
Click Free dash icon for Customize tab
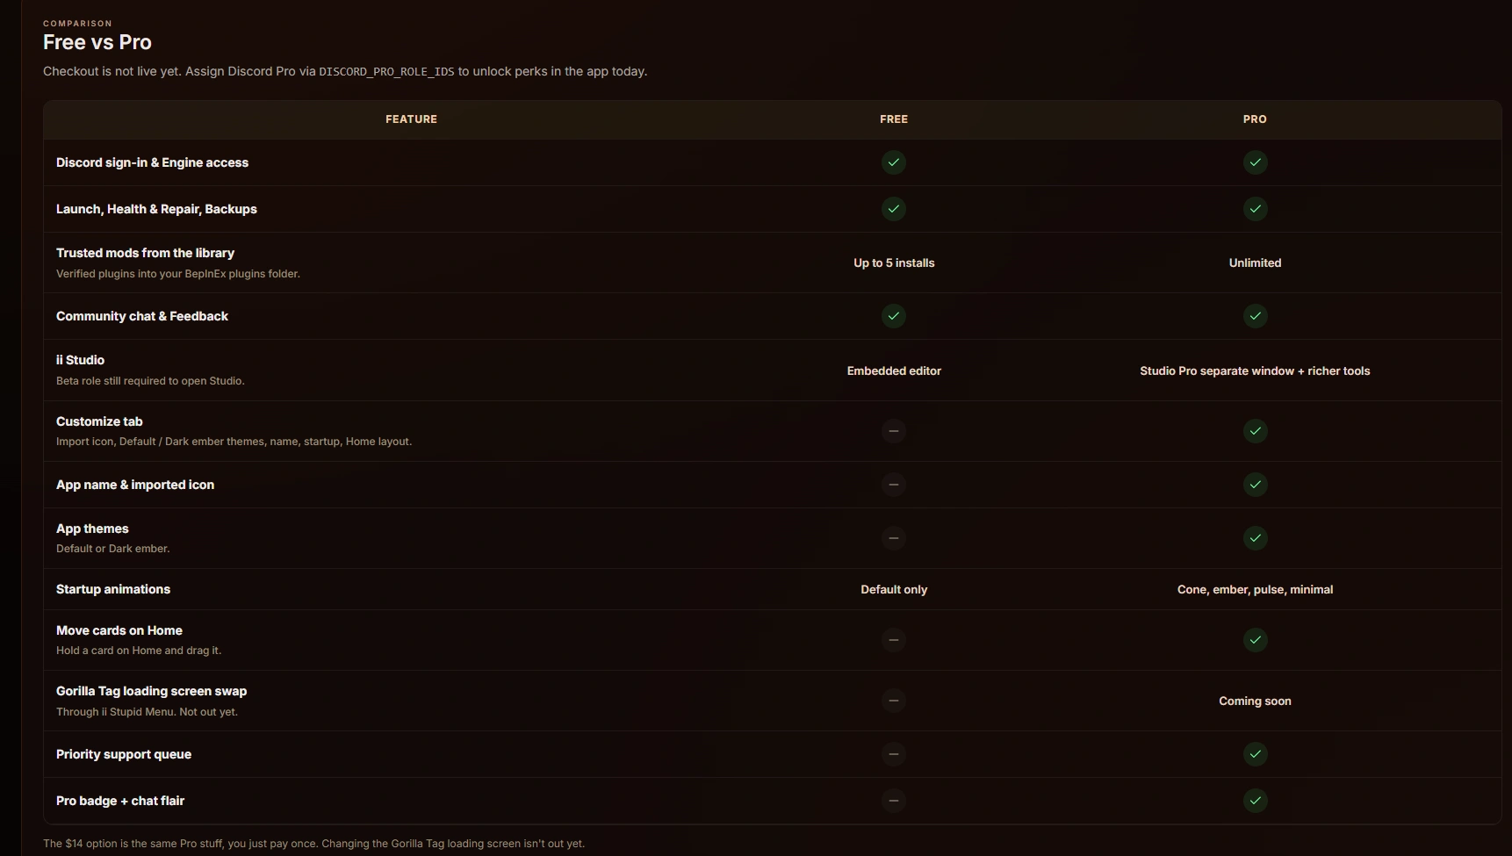point(894,431)
